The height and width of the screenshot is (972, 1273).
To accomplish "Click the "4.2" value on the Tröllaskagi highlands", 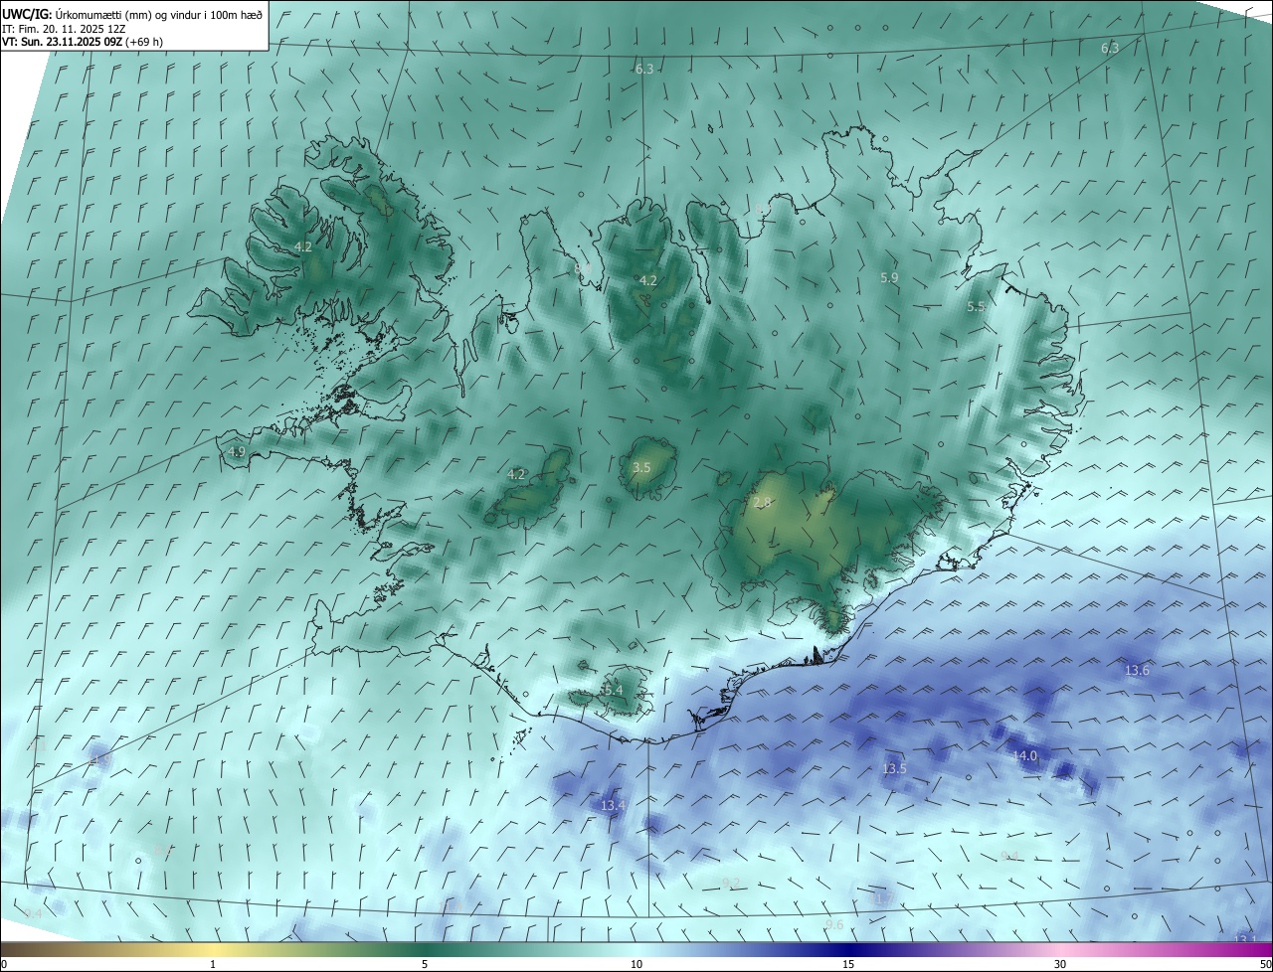I will tap(648, 280).
